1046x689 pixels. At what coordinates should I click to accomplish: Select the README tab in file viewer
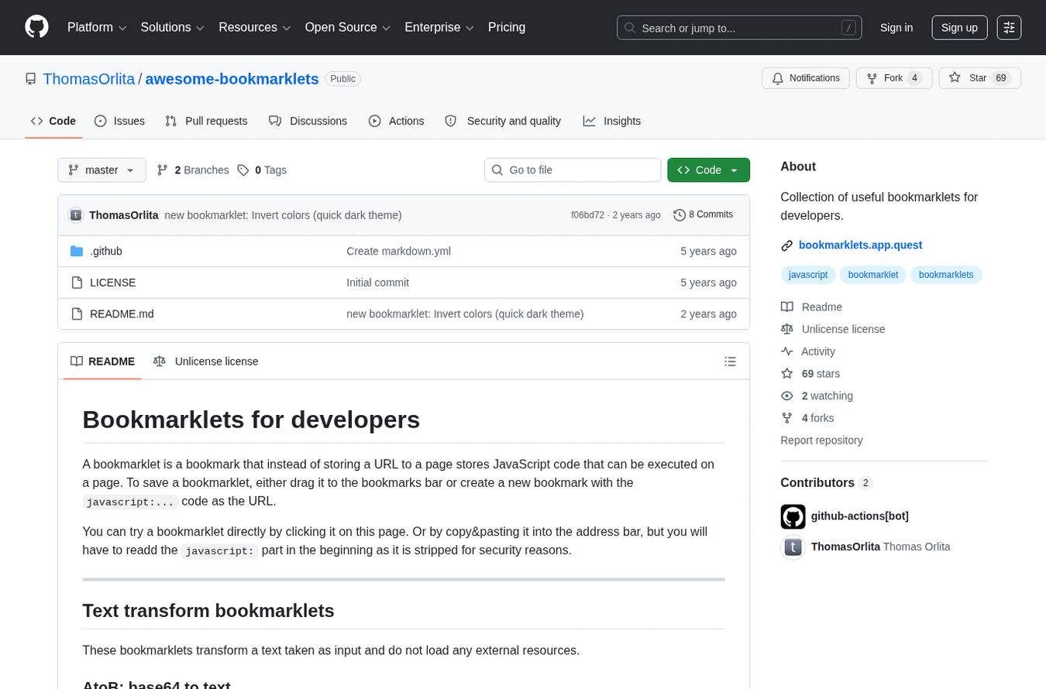point(102,362)
